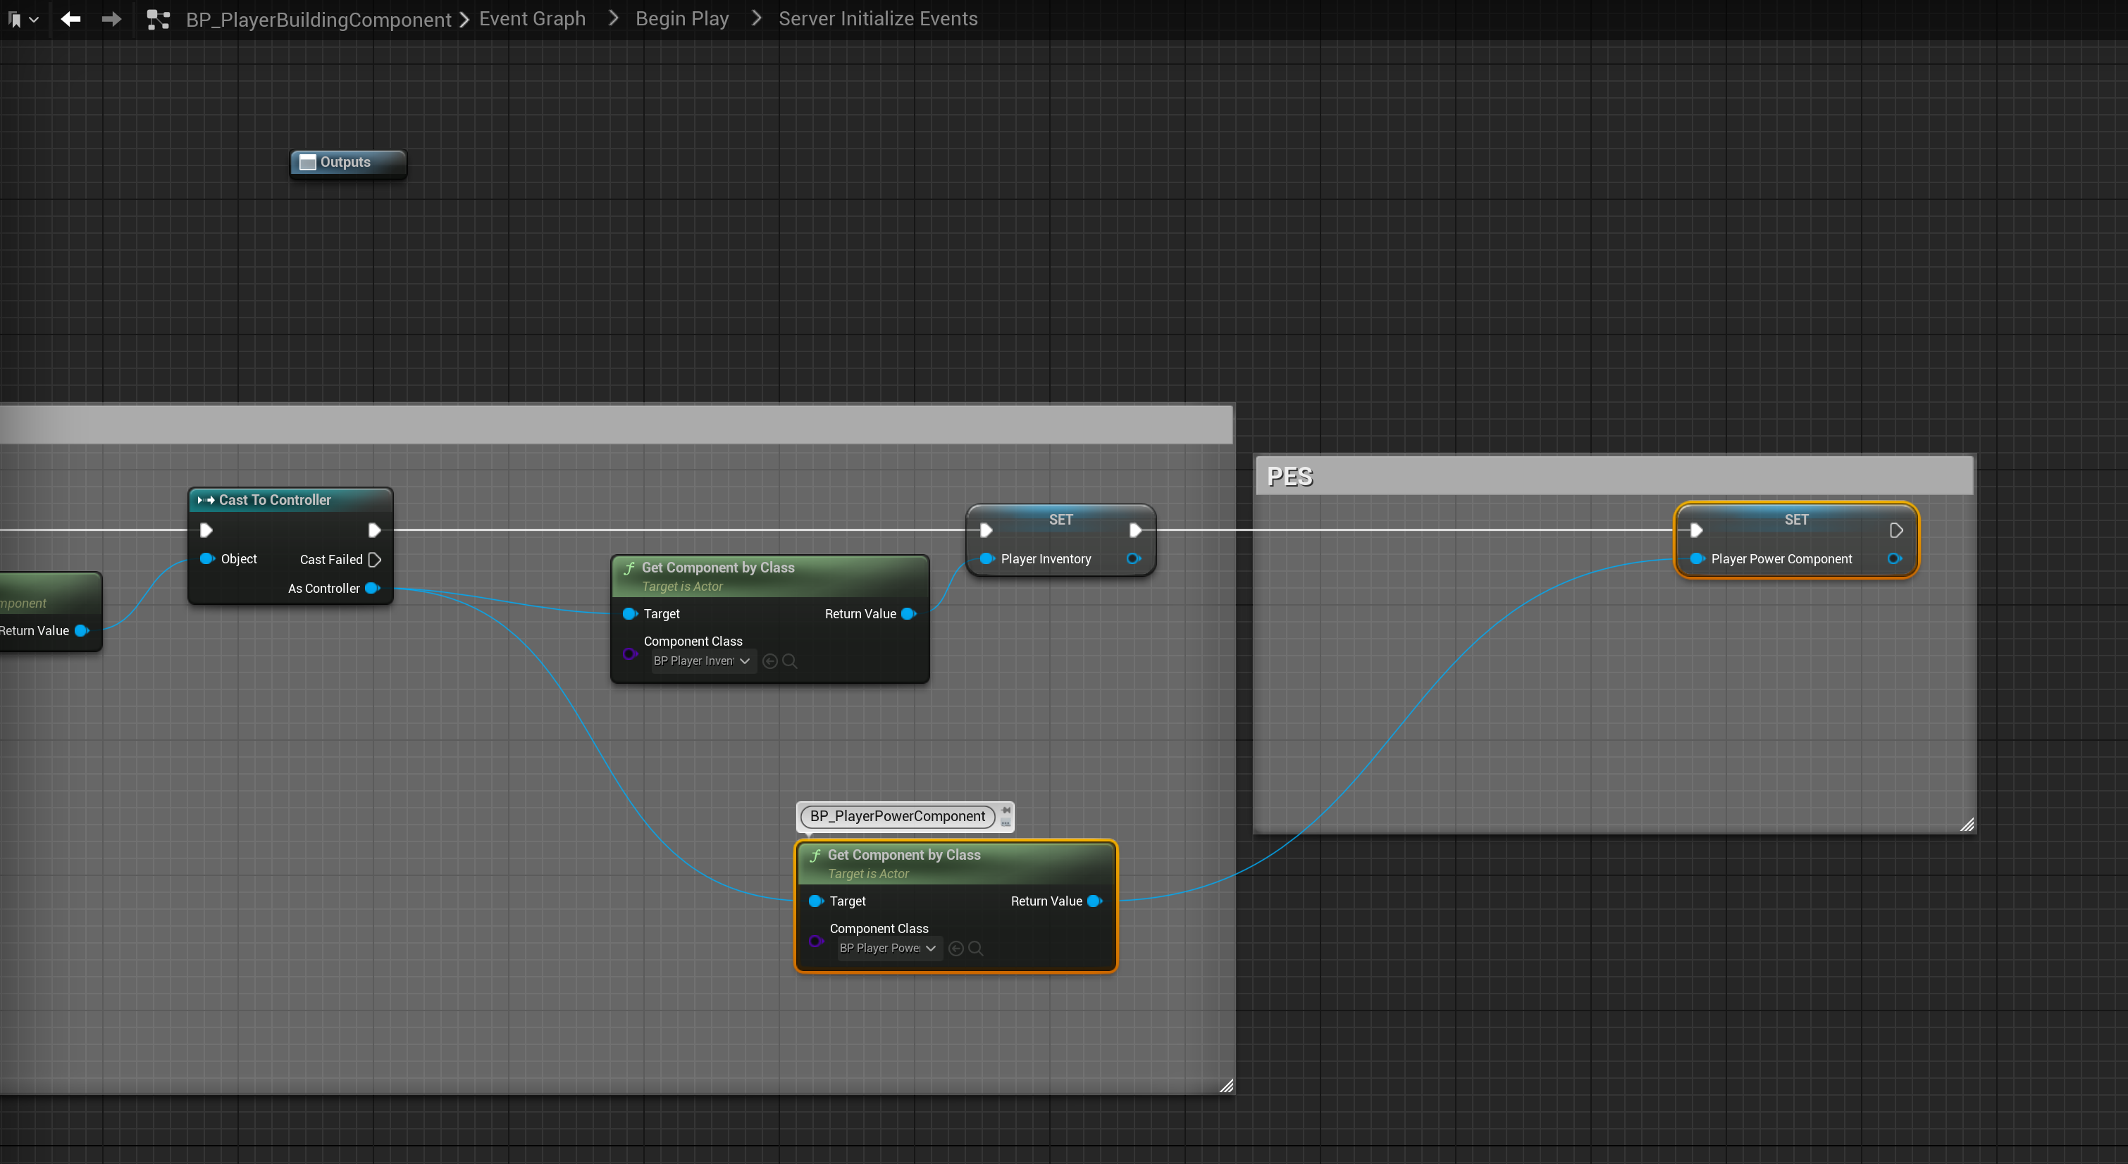Navigate to Event Graph breadcrumb
2128x1164 pixels.
point(532,18)
